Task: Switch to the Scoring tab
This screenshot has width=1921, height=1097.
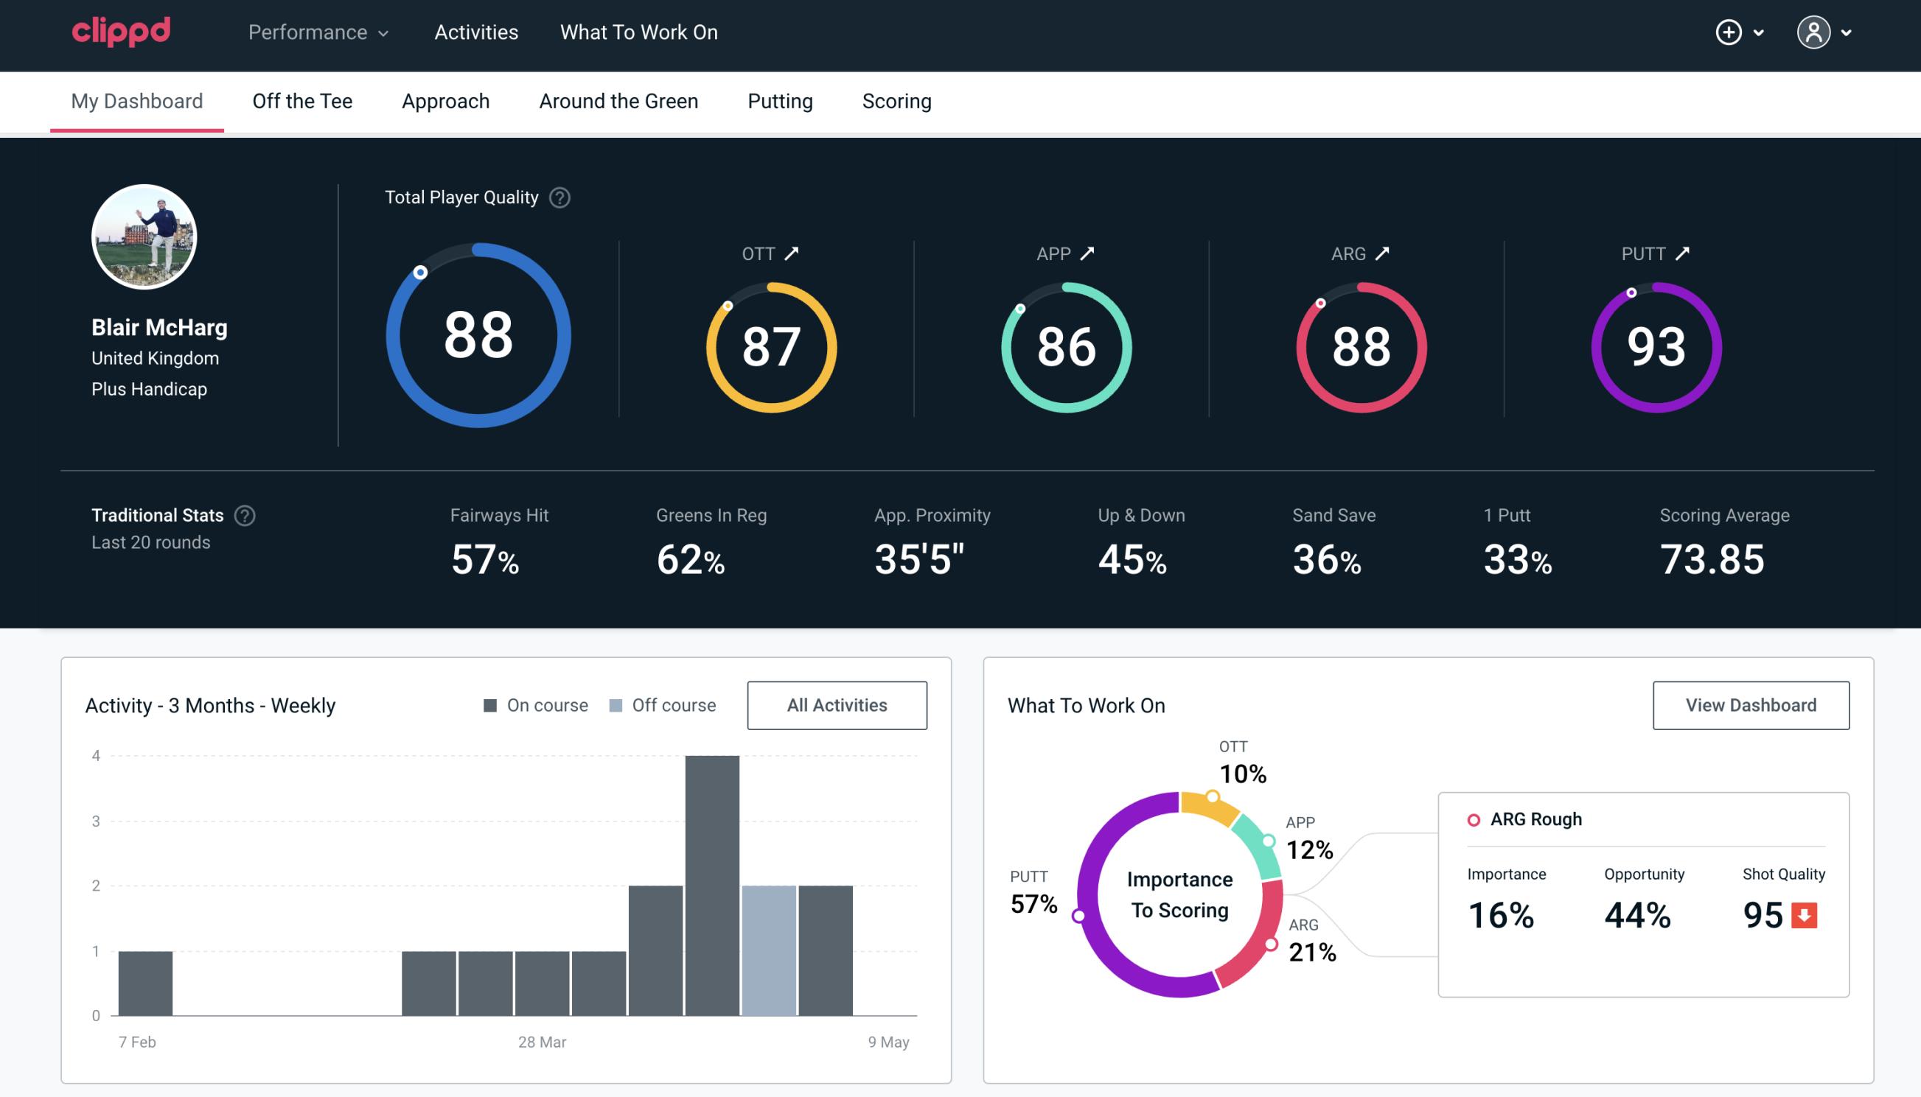Action: click(896, 100)
